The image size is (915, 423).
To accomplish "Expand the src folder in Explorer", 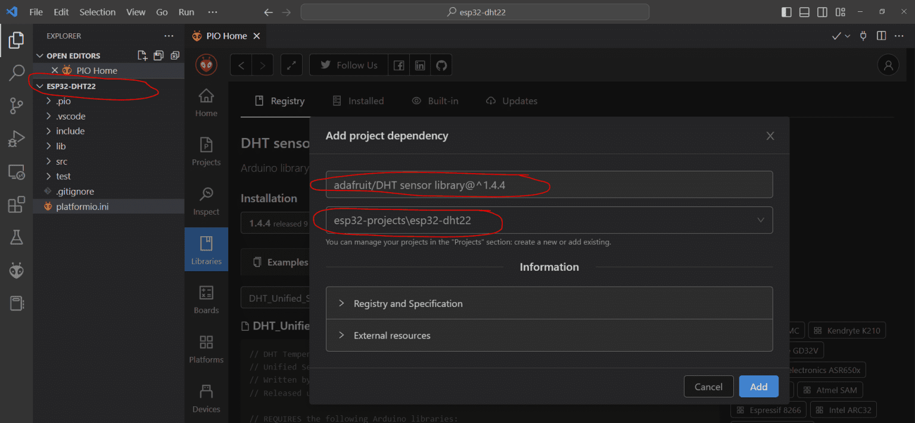I will pyautogui.click(x=61, y=161).
